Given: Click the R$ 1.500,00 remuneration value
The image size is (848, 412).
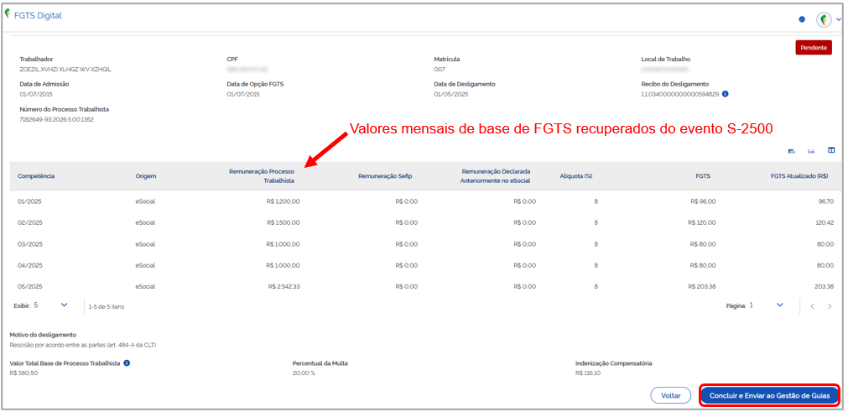Looking at the screenshot, I should click(x=283, y=222).
